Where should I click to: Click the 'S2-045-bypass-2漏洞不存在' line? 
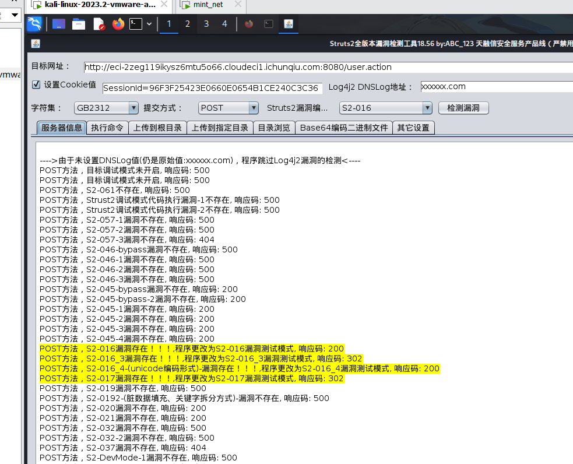coord(142,299)
